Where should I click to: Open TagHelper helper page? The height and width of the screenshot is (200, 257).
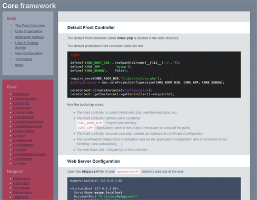[x=21, y=197]
